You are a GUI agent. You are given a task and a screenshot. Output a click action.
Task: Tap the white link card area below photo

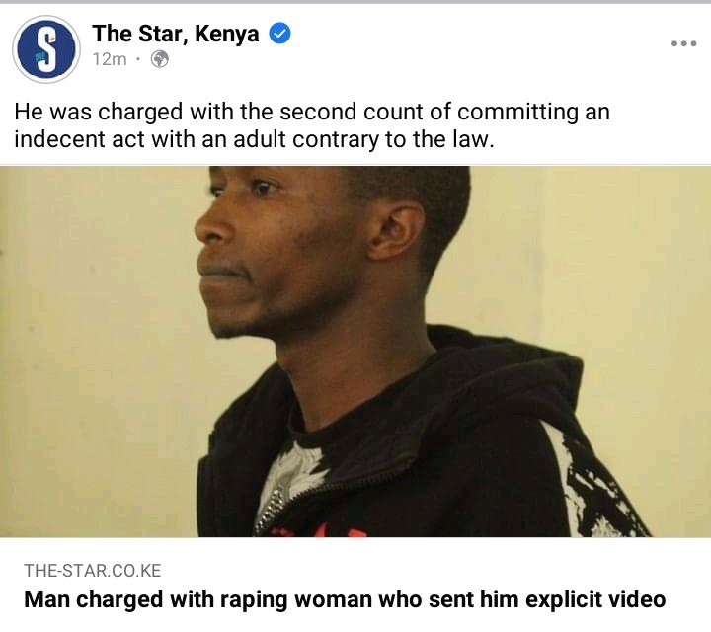tap(355, 585)
